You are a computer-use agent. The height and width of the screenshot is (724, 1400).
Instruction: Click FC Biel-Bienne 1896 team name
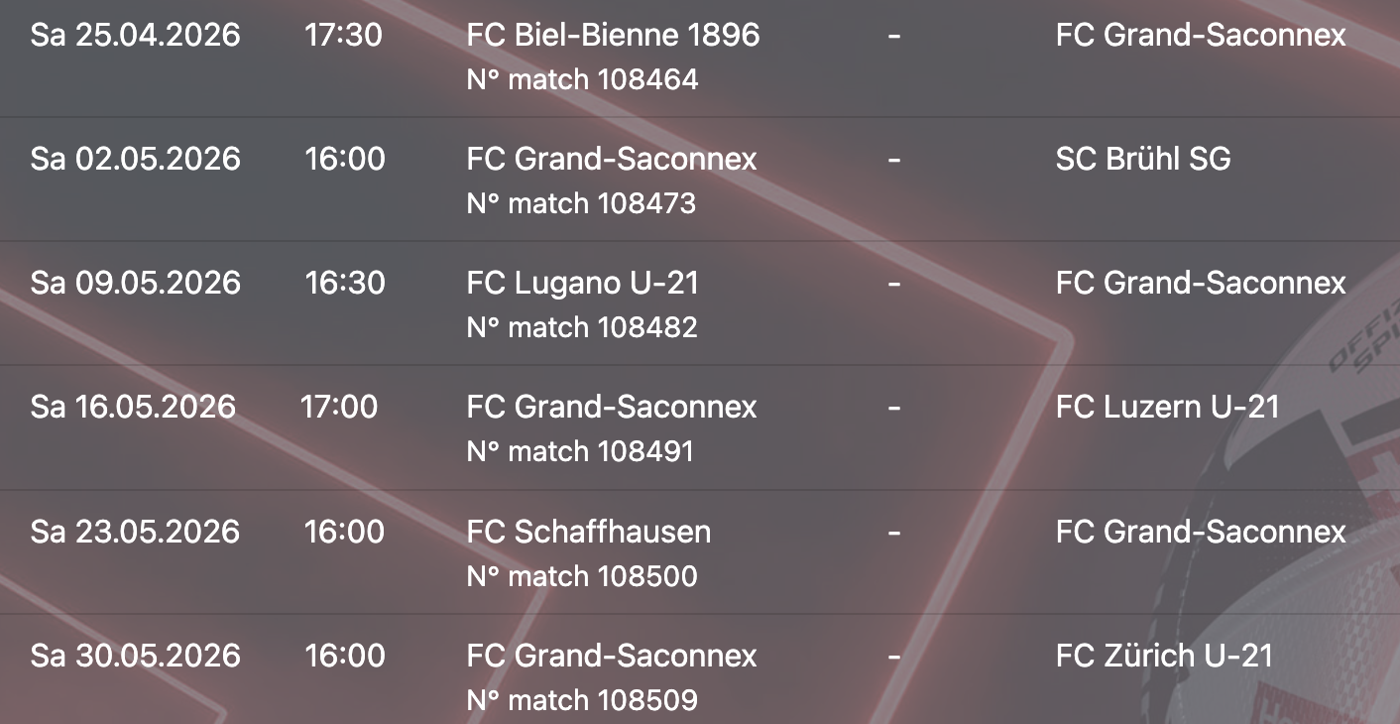[613, 36]
